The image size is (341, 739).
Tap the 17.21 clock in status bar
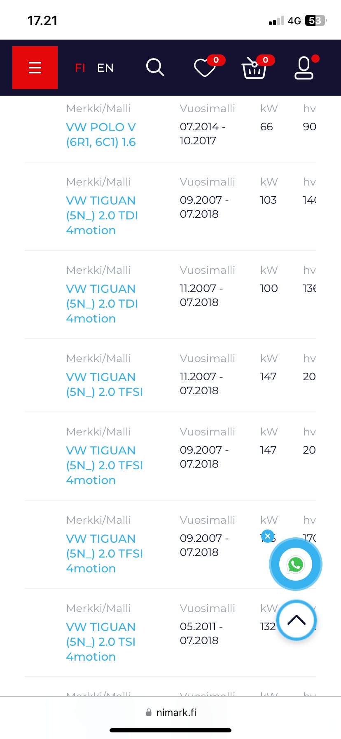coord(42,21)
